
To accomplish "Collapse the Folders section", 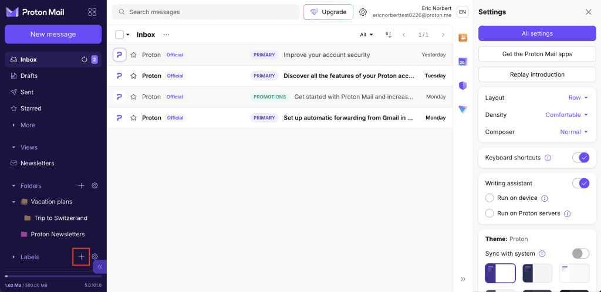I will click(x=14, y=186).
